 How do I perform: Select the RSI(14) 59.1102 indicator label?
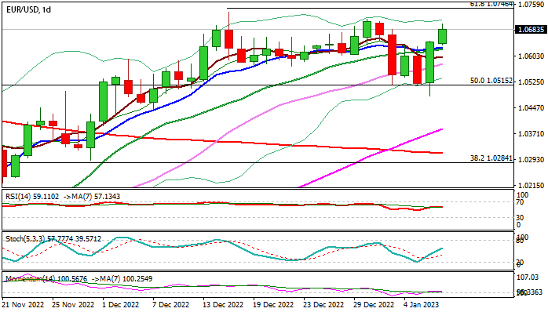point(32,197)
